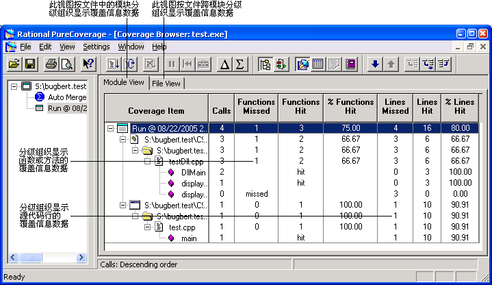Collapse the testDll.cpp file expander
Viewport: 492px width, 285px height.
(147, 162)
